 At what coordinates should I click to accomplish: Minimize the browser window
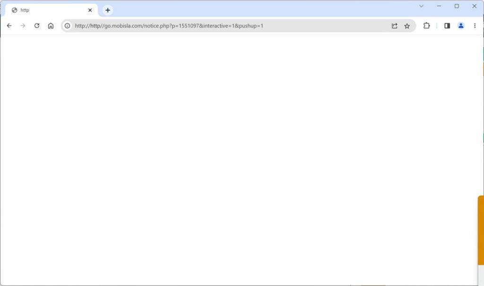438,6
